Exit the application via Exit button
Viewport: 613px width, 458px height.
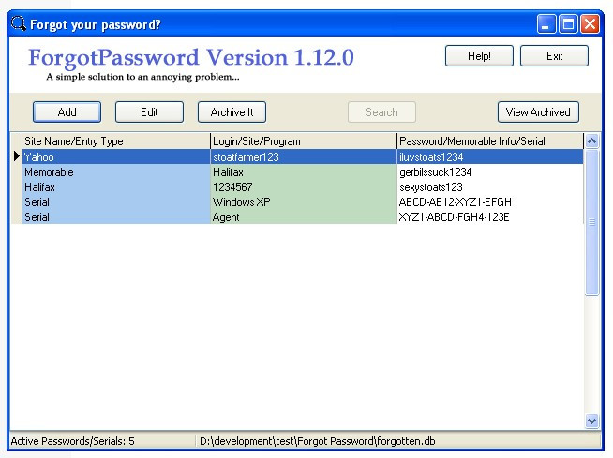[x=554, y=56]
